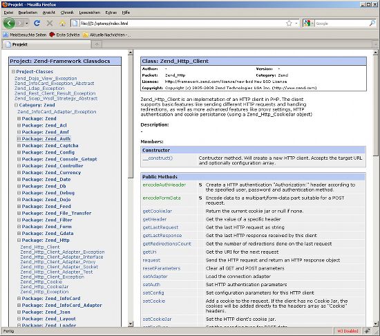Screen dimensions: 380x336
Task: Open getLastResponse method link
Action: (x=162, y=235)
